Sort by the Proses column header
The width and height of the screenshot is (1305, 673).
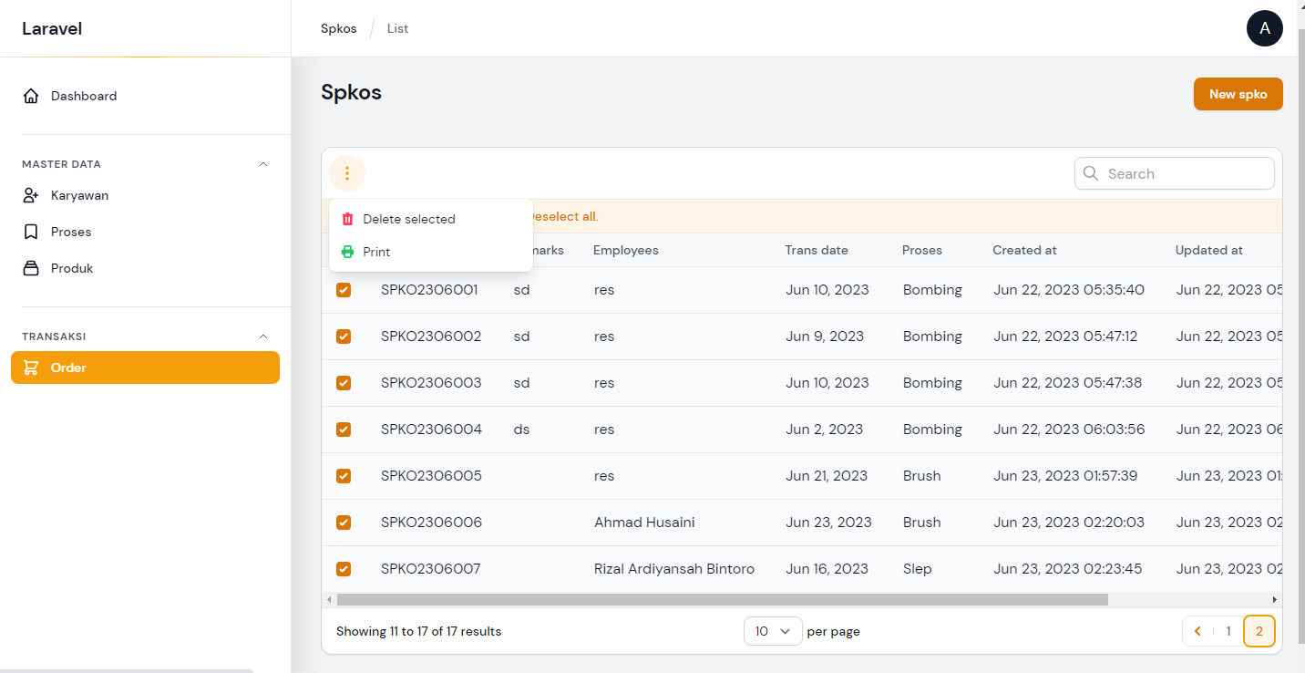[x=922, y=250]
